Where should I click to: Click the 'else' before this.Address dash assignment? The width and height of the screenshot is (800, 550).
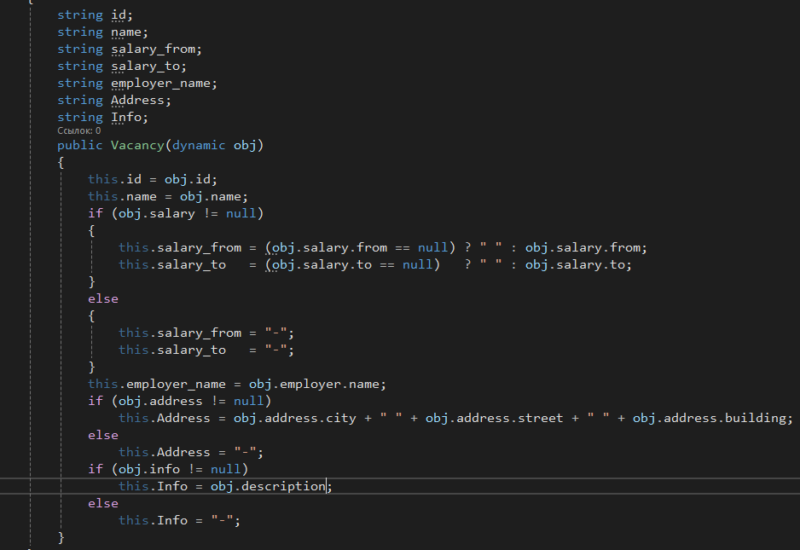(x=103, y=435)
